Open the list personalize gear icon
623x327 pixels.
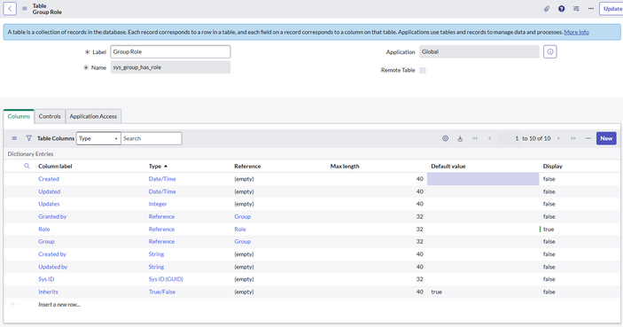pyautogui.click(x=446, y=138)
